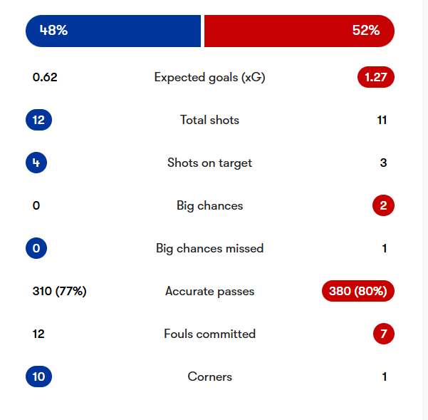Click the red 380 (80%) passes badge
Image resolution: width=428 pixels, height=420 pixels.
357,291
